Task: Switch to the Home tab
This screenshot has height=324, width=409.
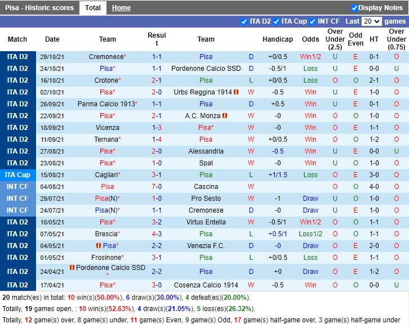Action: pos(121,8)
